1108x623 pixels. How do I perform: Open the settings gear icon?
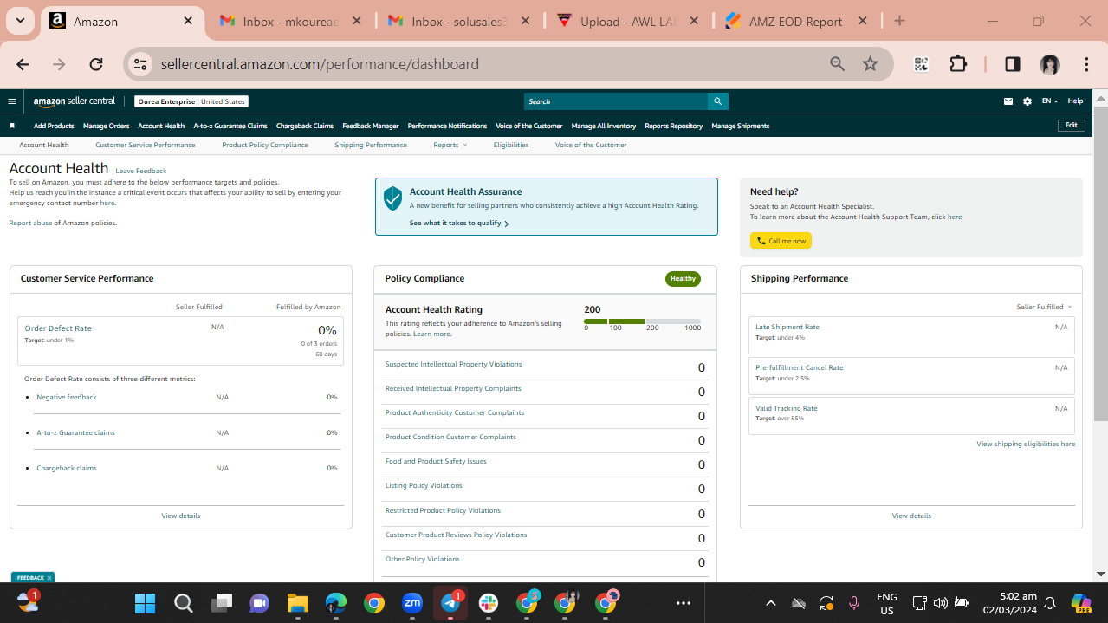tap(1027, 101)
